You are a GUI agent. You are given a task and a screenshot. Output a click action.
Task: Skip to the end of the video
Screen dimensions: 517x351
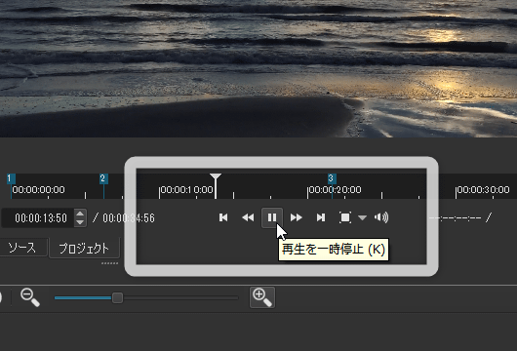point(321,217)
